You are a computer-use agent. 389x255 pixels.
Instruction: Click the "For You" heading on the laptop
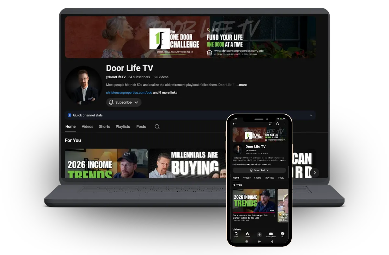click(73, 140)
